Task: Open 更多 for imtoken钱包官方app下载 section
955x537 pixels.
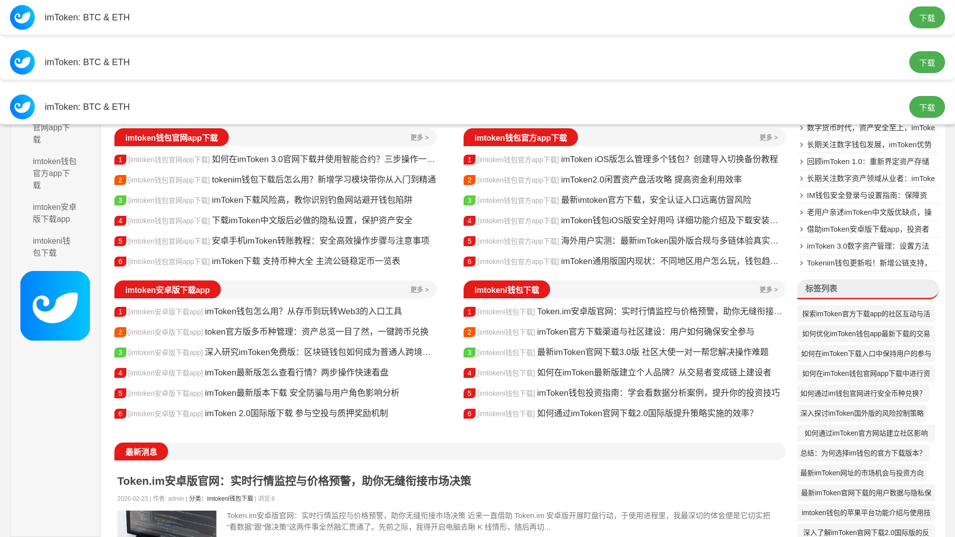Action: (768, 137)
